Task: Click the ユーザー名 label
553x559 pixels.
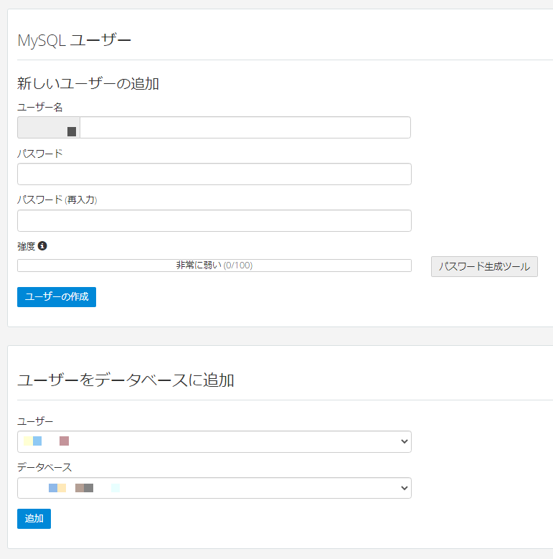Action: pyautogui.click(x=40, y=107)
